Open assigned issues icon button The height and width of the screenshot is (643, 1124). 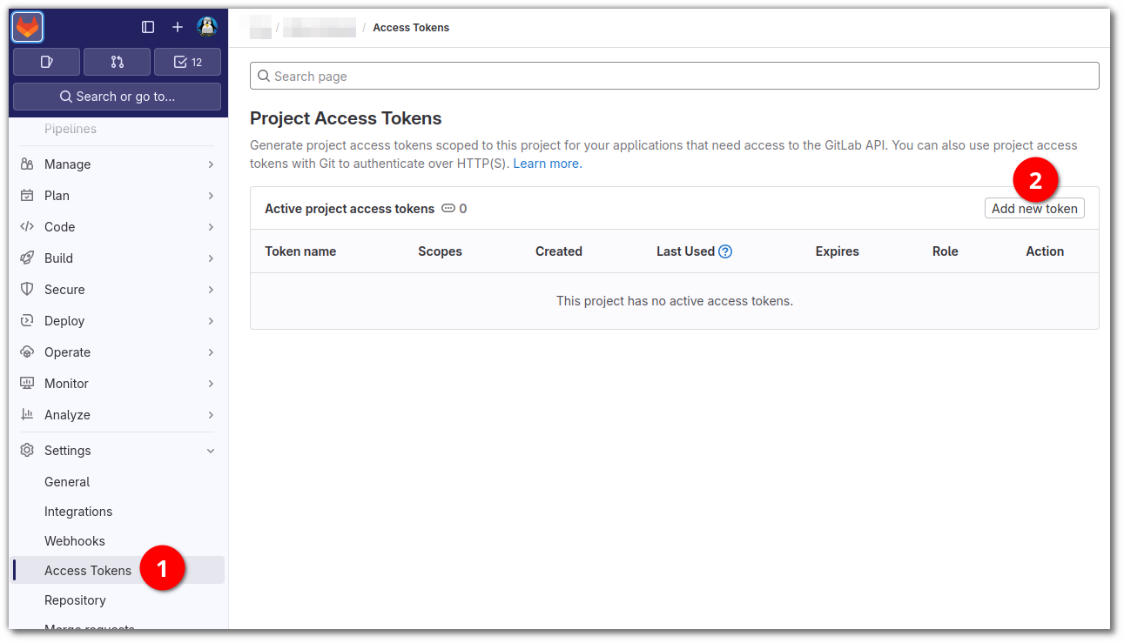click(47, 62)
